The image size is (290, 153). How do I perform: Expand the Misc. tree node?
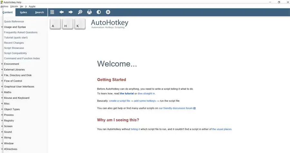pyautogui.click(x=2, y=104)
